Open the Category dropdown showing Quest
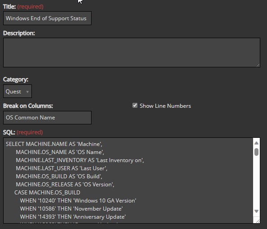Viewport: 267px width, 229px height. 18,91
